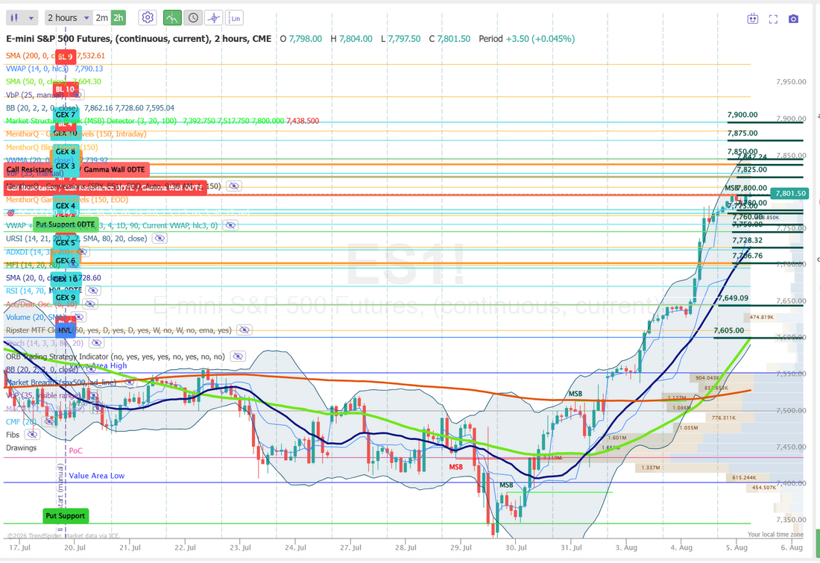Select the Put Support 0DTE label

[66, 224]
